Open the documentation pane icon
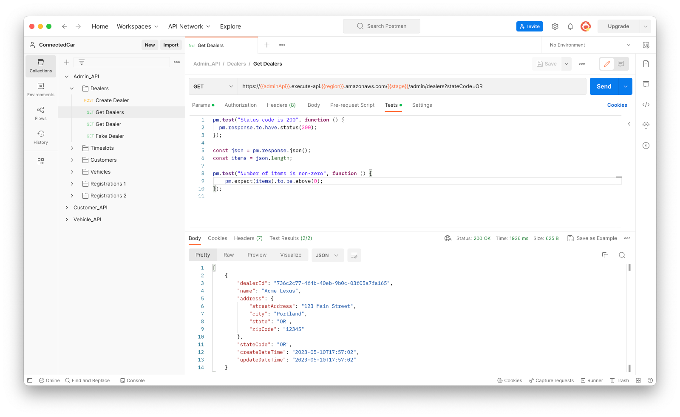The width and height of the screenshot is (680, 417). click(x=646, y=64)
